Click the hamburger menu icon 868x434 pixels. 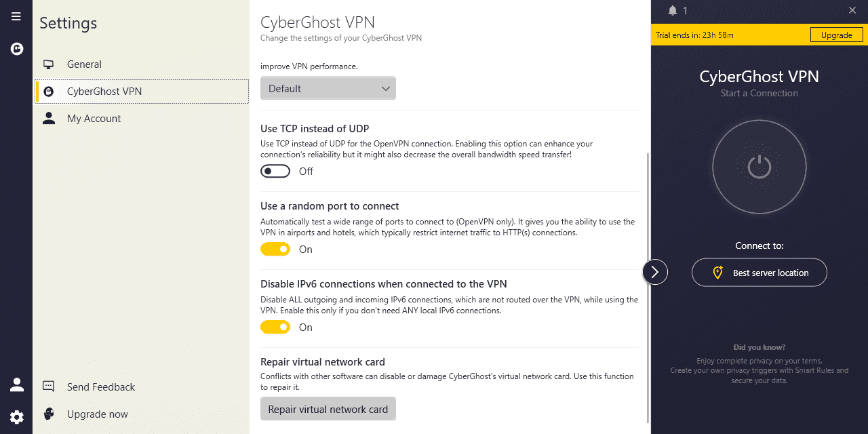16,16
